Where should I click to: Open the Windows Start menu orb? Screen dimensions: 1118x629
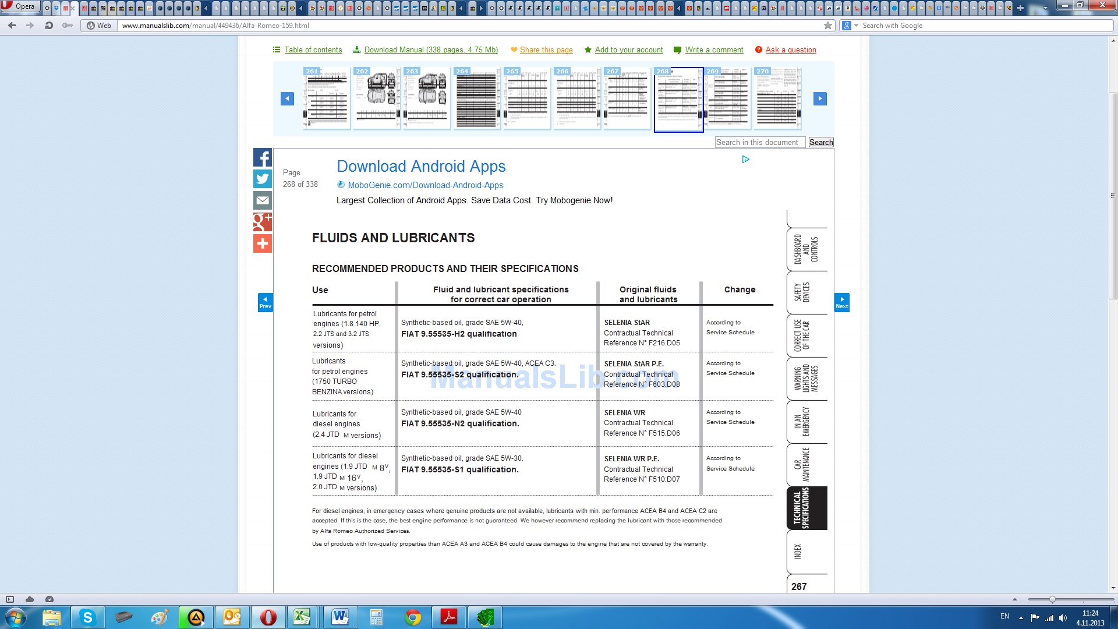click(16, 617)
